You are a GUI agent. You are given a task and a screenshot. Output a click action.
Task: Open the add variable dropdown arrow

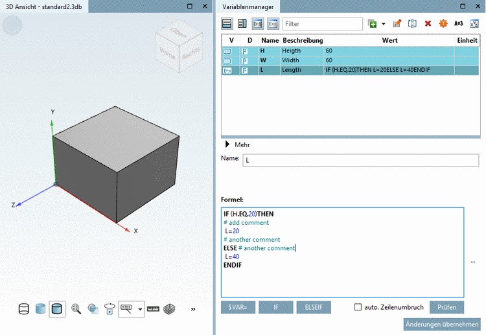tap(384, 24)
